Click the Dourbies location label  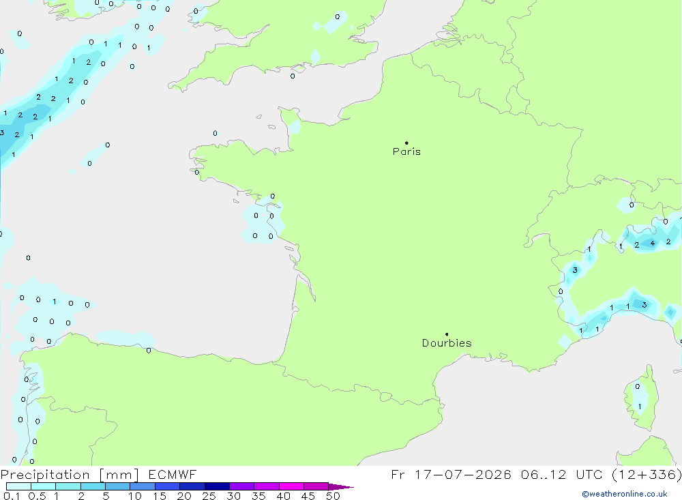(447, 343)
